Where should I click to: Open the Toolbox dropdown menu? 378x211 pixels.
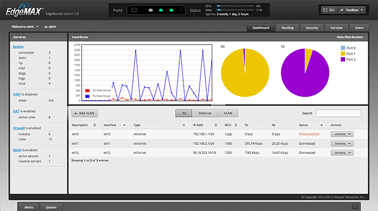[x=352, y=10]
